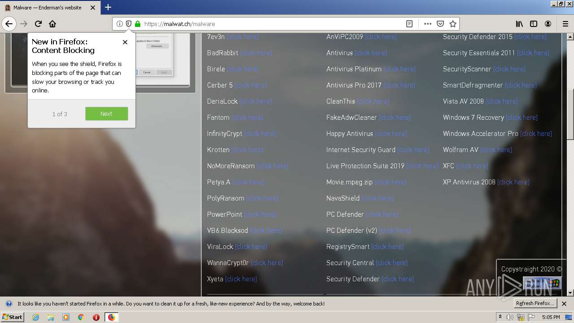Close the Malware — Enderman's website tab

(93, 8)
